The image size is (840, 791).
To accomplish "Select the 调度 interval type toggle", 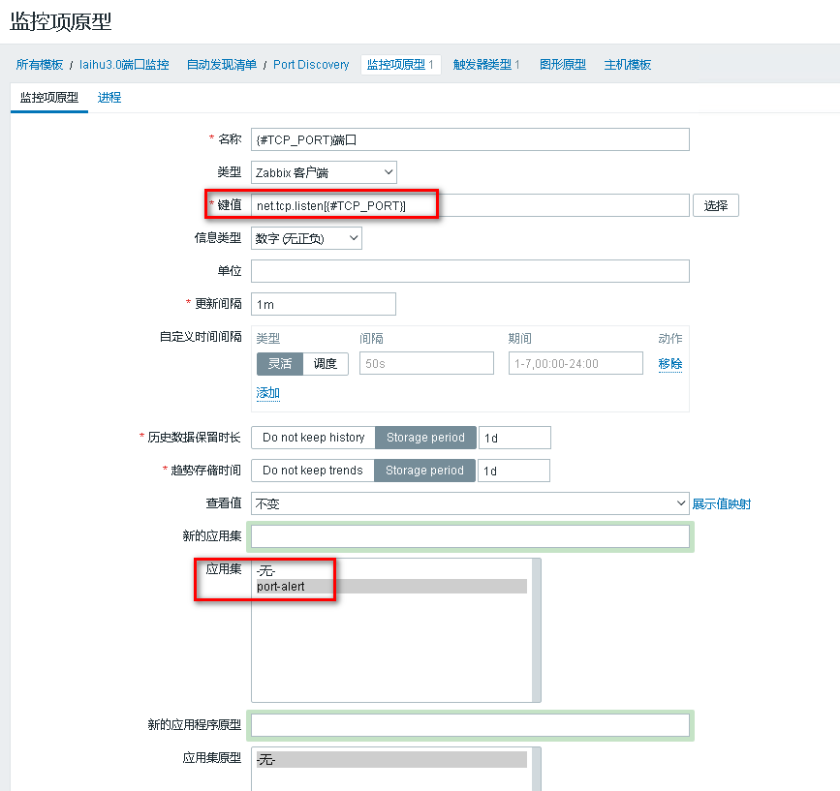I will pos(326,363).
